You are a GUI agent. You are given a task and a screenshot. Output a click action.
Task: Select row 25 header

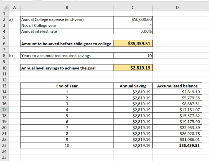4,157
